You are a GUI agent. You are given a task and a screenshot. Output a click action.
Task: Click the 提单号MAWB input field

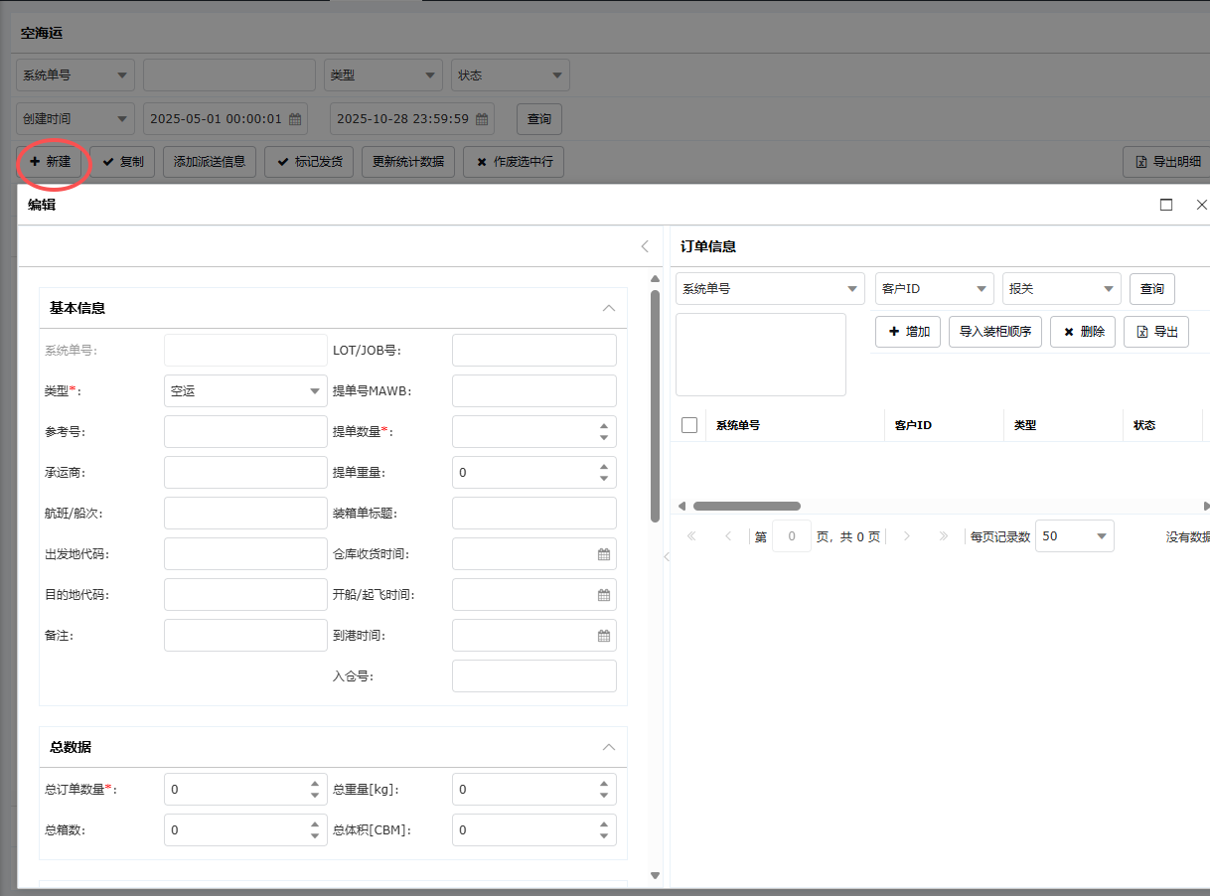click(533, 391)
